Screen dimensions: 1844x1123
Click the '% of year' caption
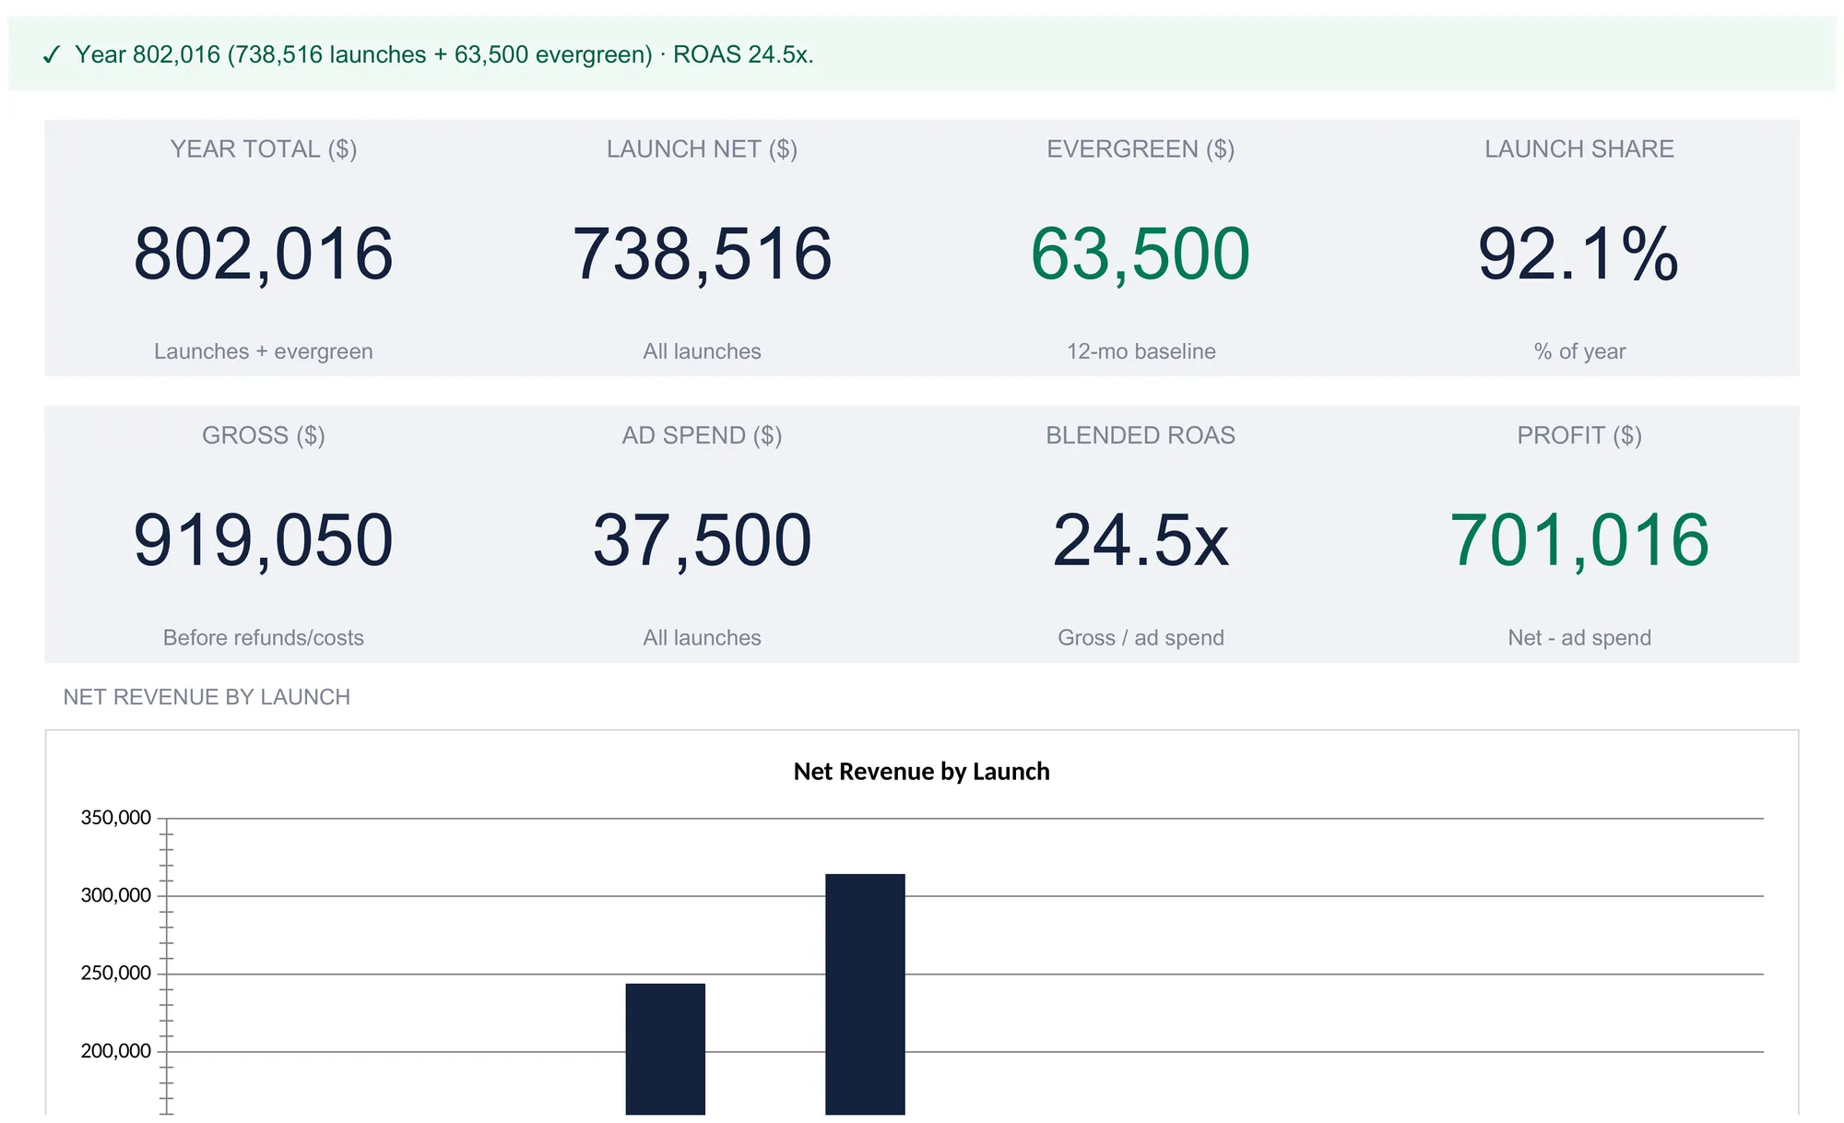pos(1579,351)
